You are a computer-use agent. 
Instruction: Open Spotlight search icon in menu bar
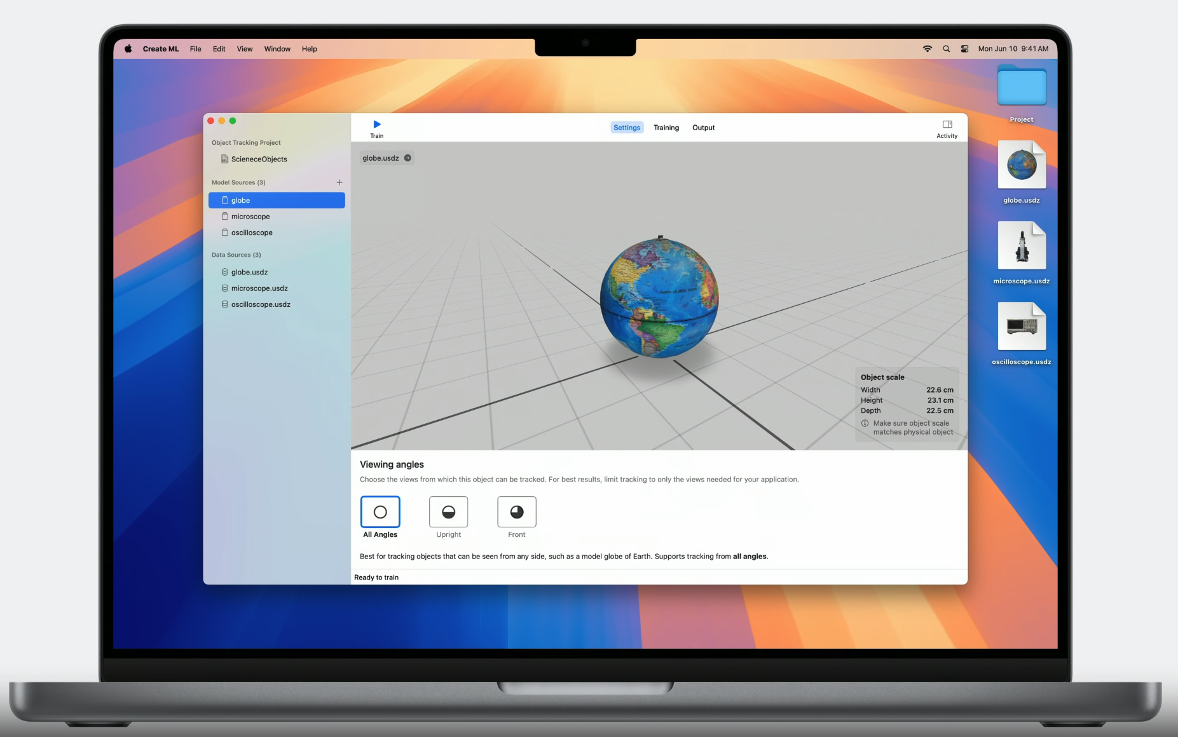click(x=947, y=49)
